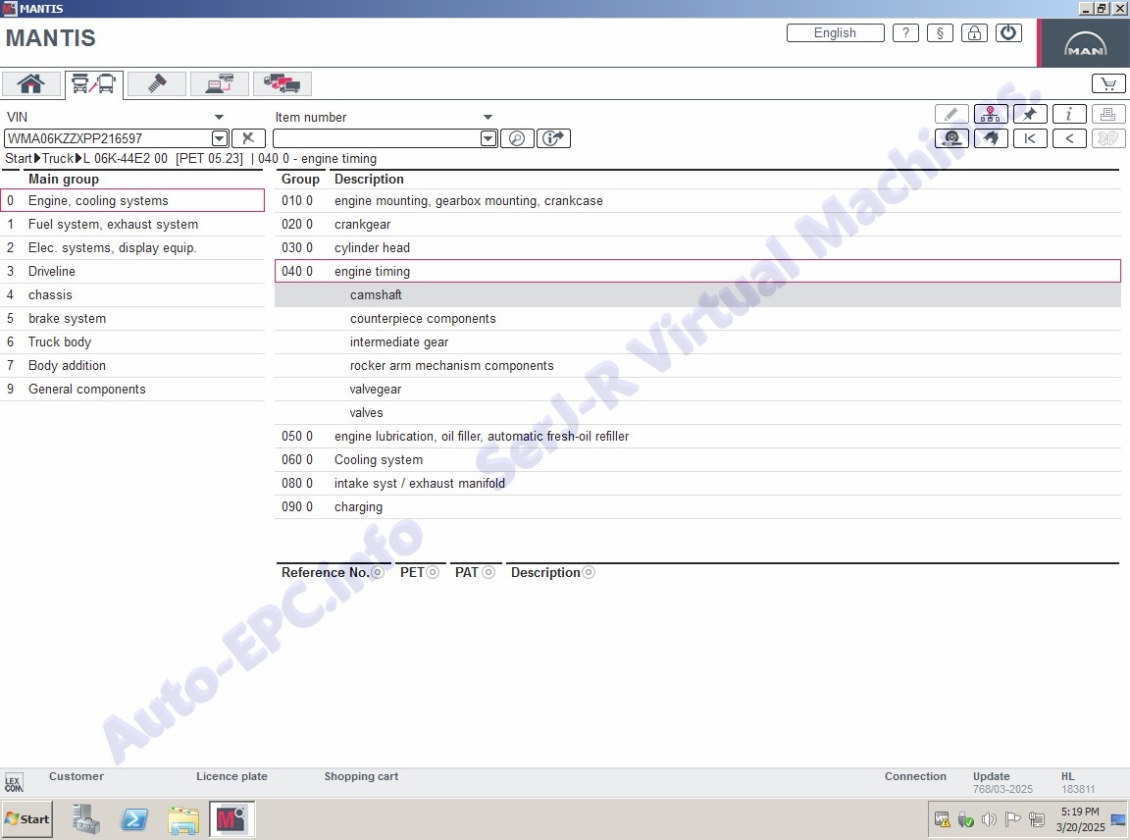The height and width of the screenshot is (840, 1130).
Task: Click the printer icon
Action: 1108,114
